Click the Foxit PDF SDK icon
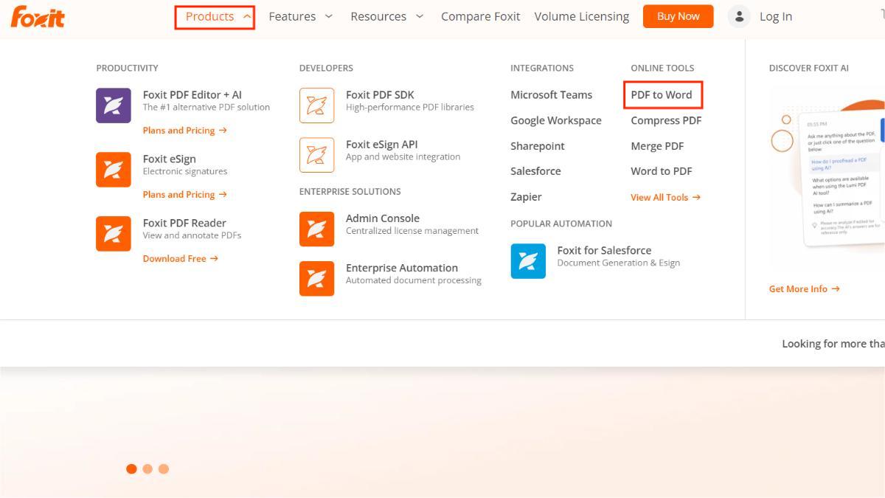Image resolution: width=885 pixels, height=498 pixels. click(x=316, y=106)
